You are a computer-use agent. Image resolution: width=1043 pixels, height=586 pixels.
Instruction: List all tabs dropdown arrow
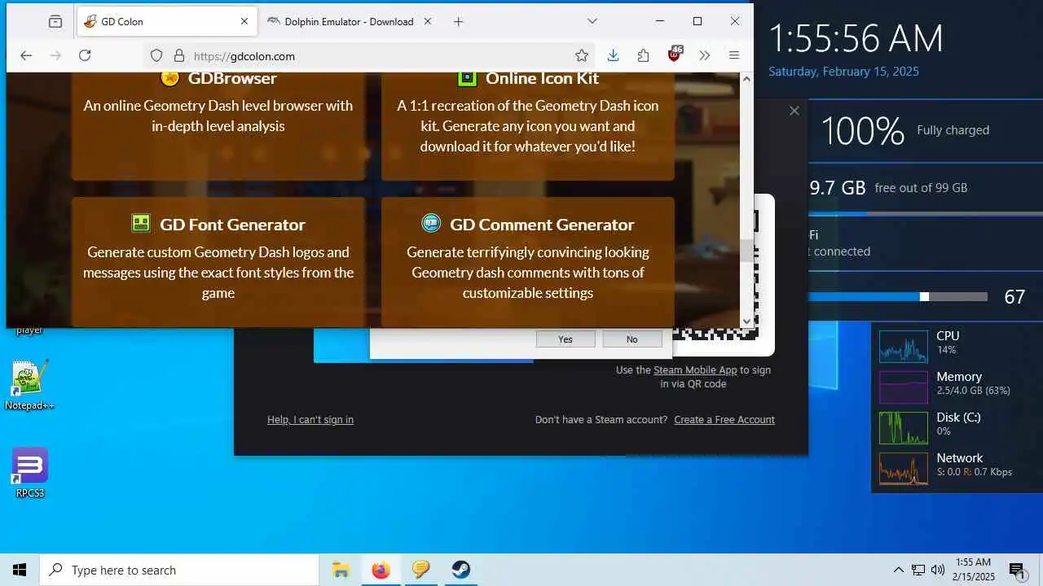click(592, 22)
